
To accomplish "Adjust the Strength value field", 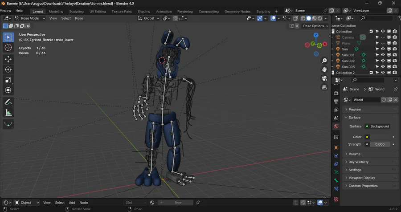I will tap(380, 144).
